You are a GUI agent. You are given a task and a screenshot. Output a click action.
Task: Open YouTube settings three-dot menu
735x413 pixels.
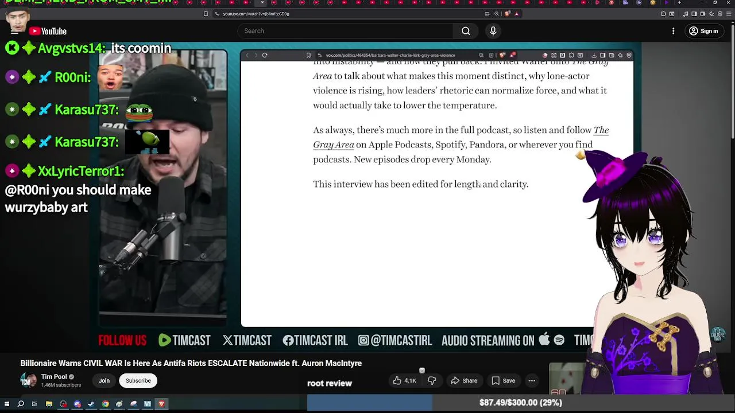click(x=674, y=31)
